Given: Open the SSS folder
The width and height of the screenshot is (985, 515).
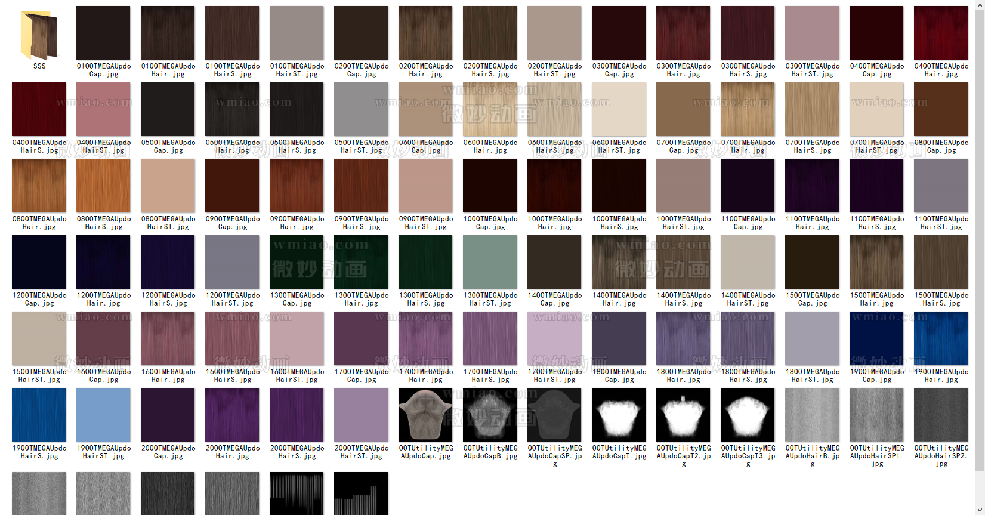Looking at the screenshot, I should coord(39,35).
